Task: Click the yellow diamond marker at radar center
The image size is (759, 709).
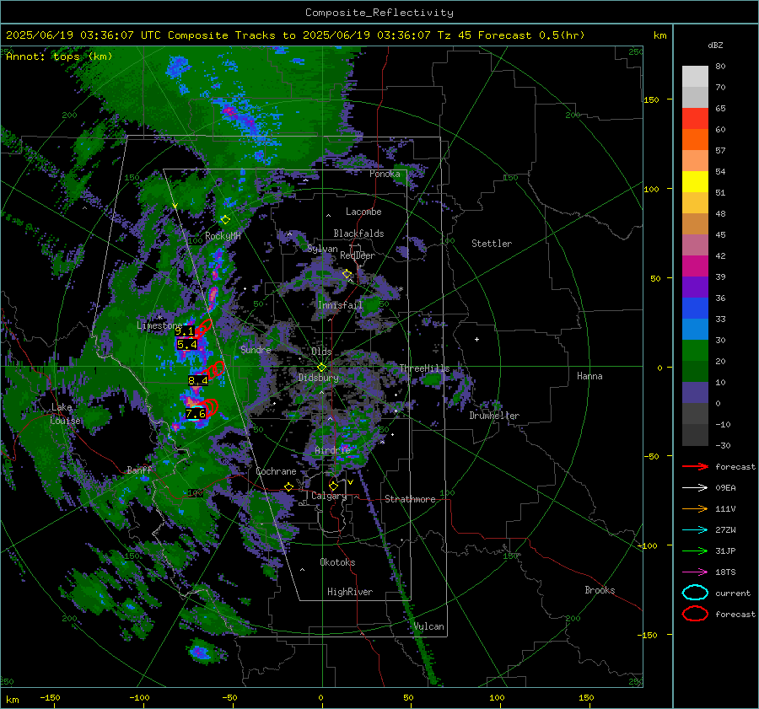Action: [x=321, y=368]
